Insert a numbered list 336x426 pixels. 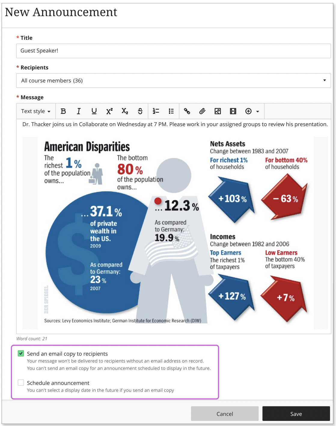156,111
